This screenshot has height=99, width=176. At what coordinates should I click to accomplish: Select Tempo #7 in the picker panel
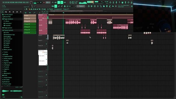(30, 32)
